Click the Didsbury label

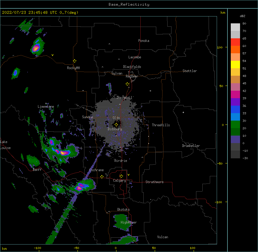[x=115, y=129]
